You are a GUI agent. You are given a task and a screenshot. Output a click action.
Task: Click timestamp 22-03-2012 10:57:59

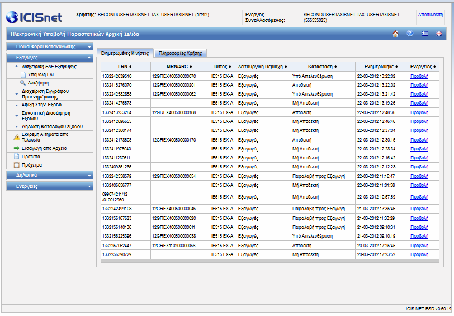[376, 197]
